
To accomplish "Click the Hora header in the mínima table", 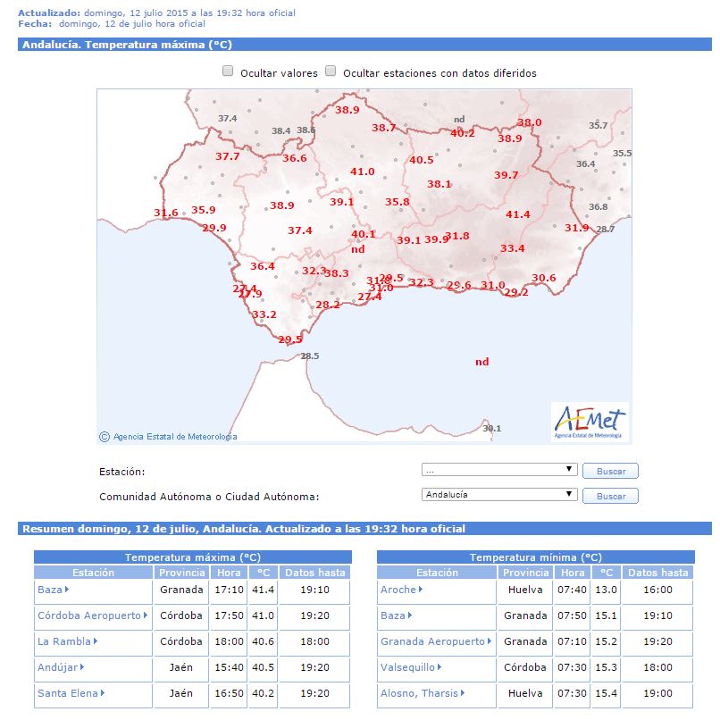I will 572,572.
